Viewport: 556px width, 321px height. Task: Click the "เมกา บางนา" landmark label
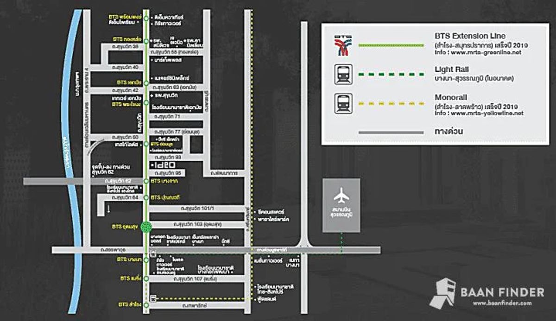pyautogui.click(x=293, y=262)
